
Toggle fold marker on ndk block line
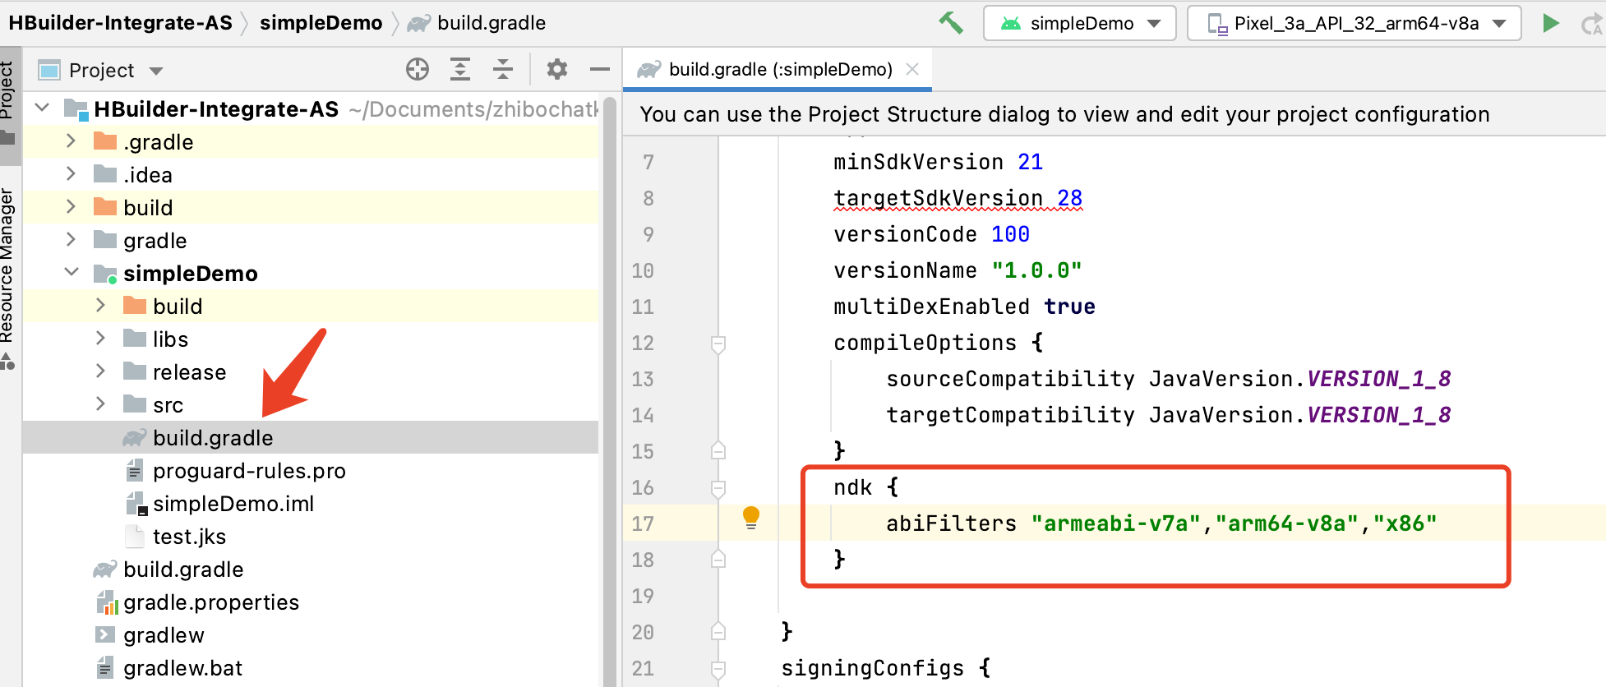click(718, 488)
